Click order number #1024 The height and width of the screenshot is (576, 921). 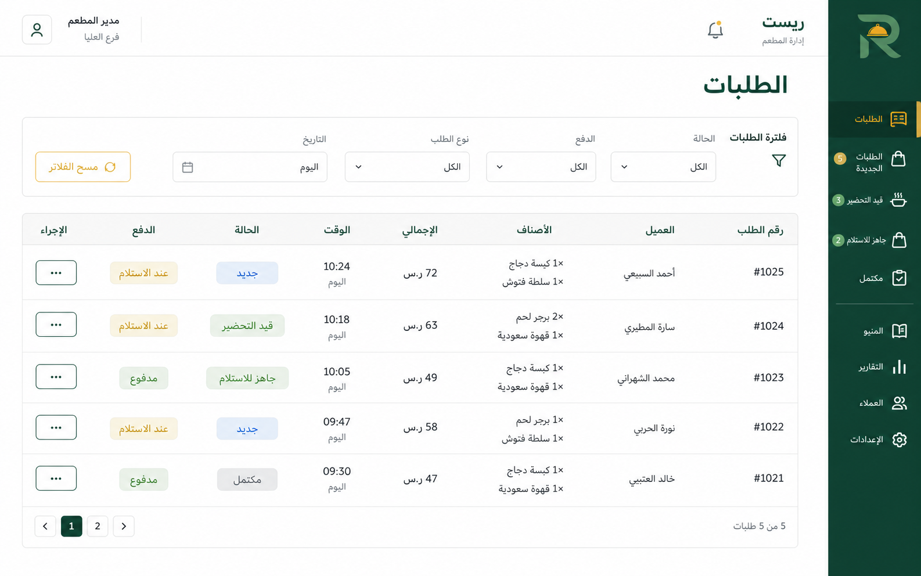(768, 326)
